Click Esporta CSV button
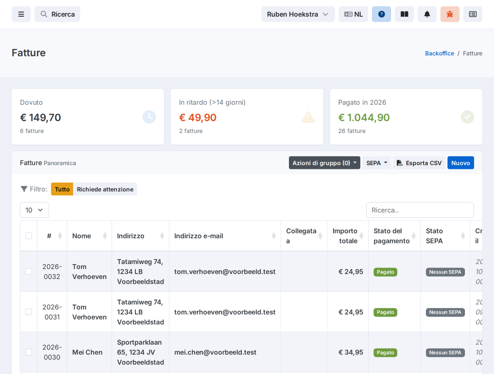Screen dimensions: 494x374 419,163
